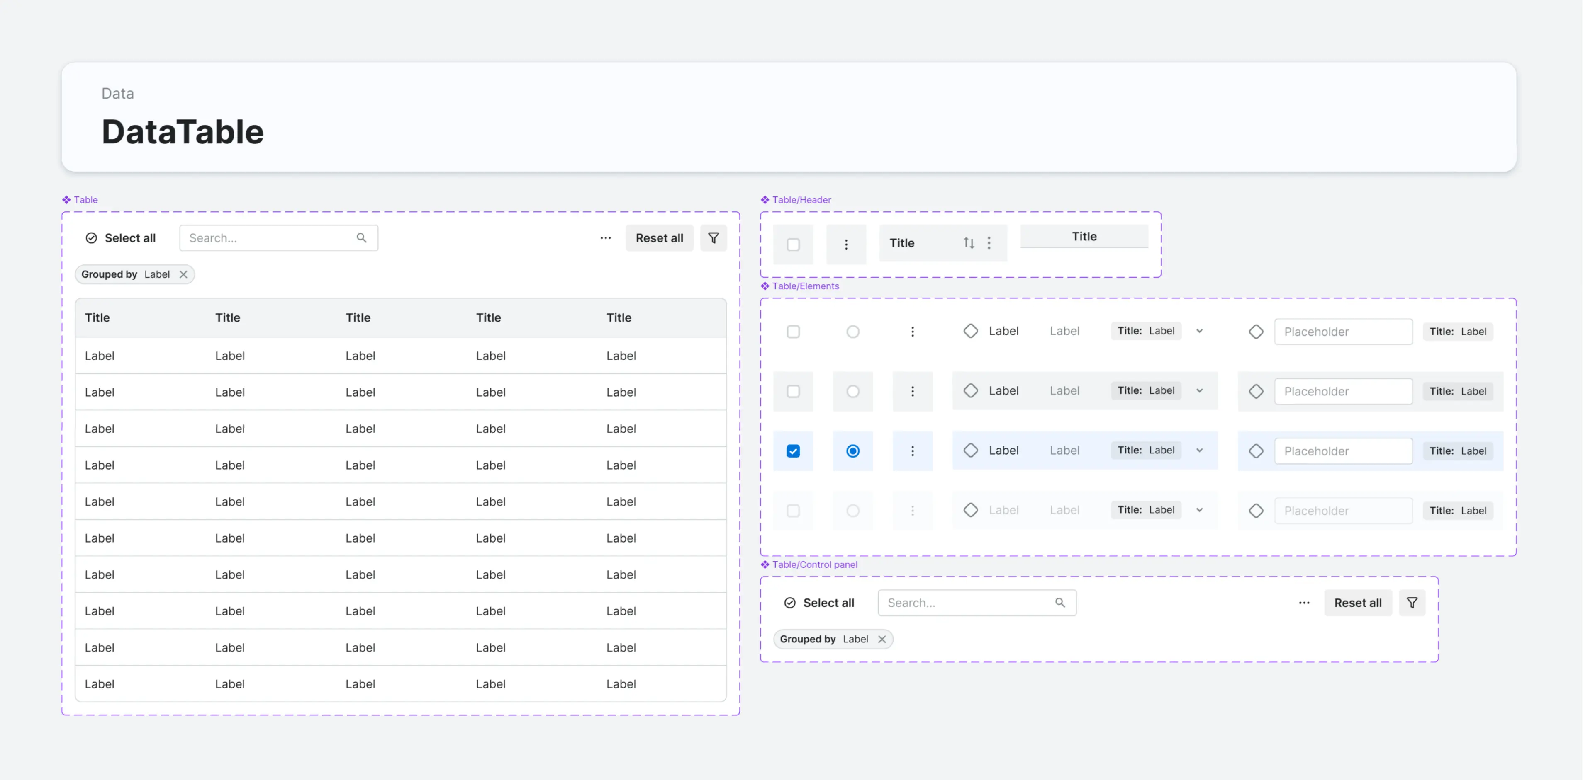Click the Table component diamond marker icon
The height and width of the screenshot is (780, 1583).
pyautogui.click(x=66, y=200)
